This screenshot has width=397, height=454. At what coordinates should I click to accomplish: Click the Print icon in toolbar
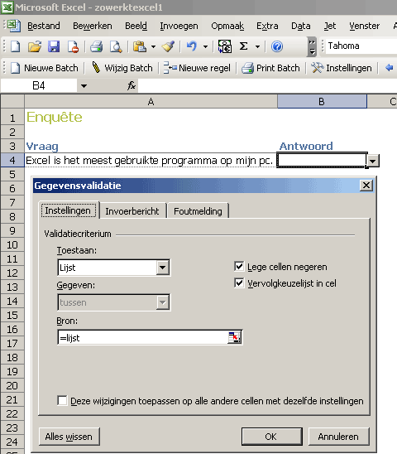pos(96,46)
